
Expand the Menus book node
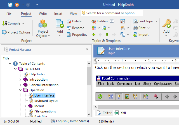point(25,106)
